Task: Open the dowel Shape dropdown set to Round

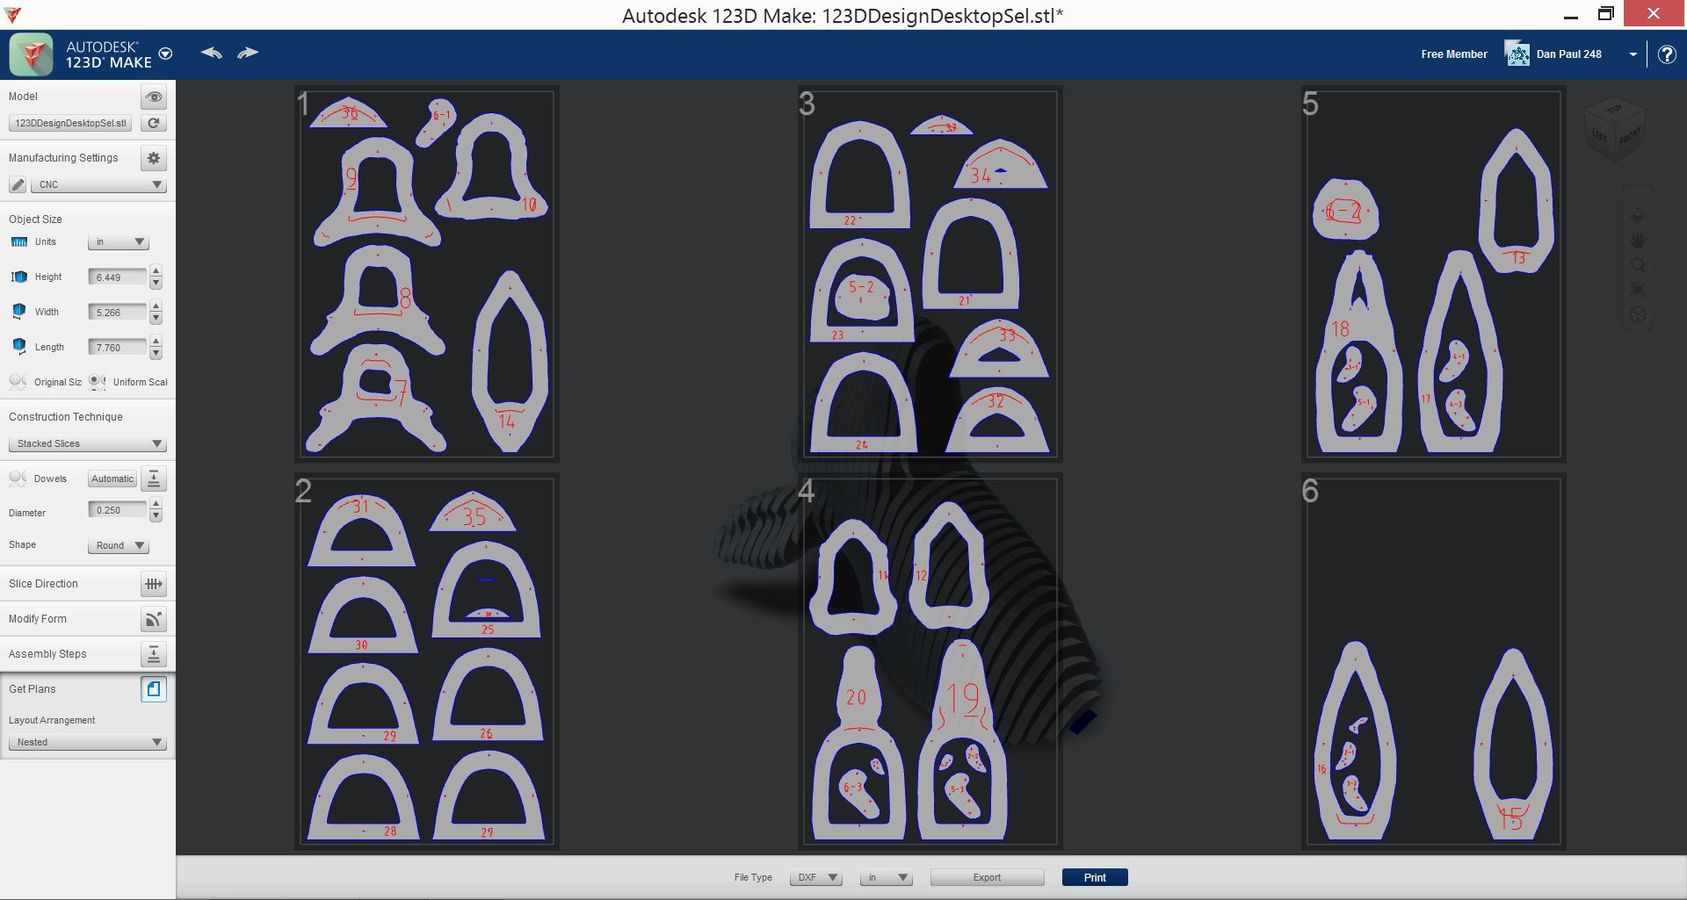Action: pyautogui.click(x=118, y=545)
